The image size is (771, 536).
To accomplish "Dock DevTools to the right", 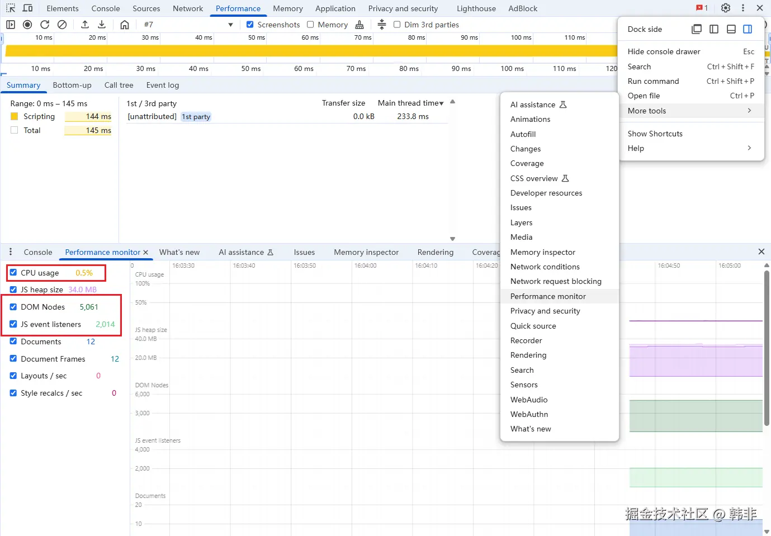I will 748,29.
